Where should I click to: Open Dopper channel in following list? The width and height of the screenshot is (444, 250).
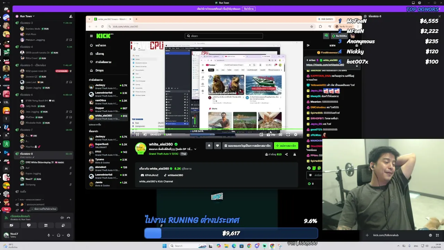(x=108, y=110)
